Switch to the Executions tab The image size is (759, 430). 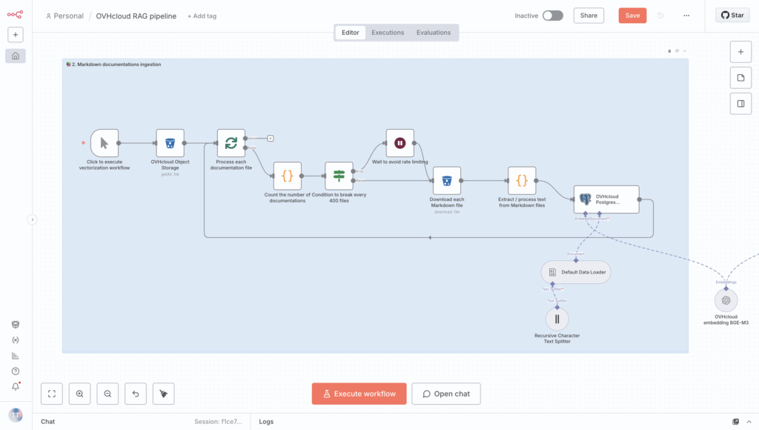(x=388, y=33)
